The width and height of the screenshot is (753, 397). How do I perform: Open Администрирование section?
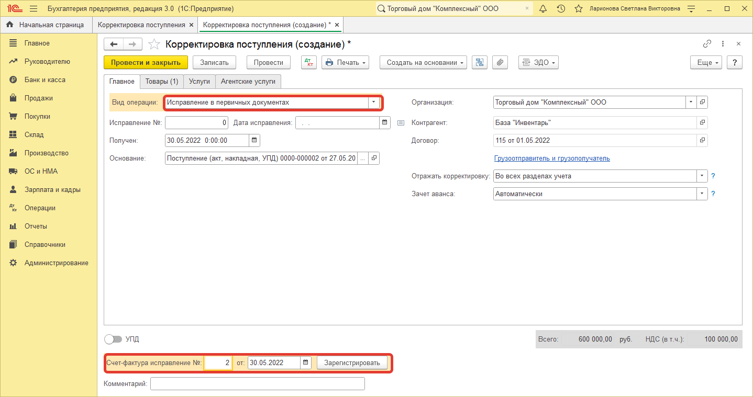tap(57, 263)
